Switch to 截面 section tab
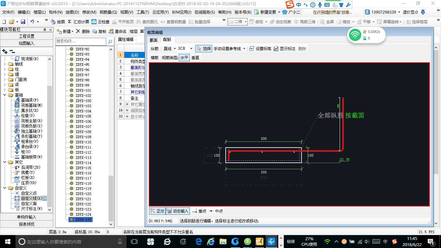This screenshot has height=248, width=441. 153,40
